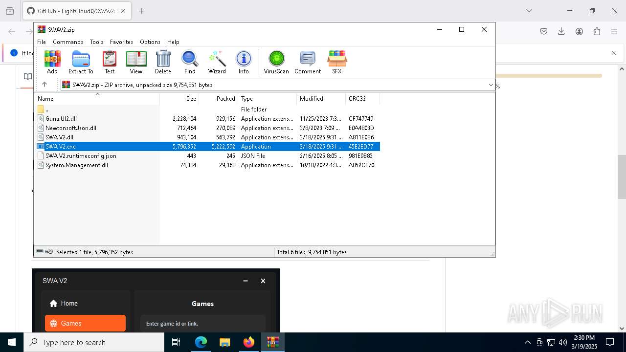626x352 pixels.
Task: Open the notification center
Action: [x=610, y=342]
